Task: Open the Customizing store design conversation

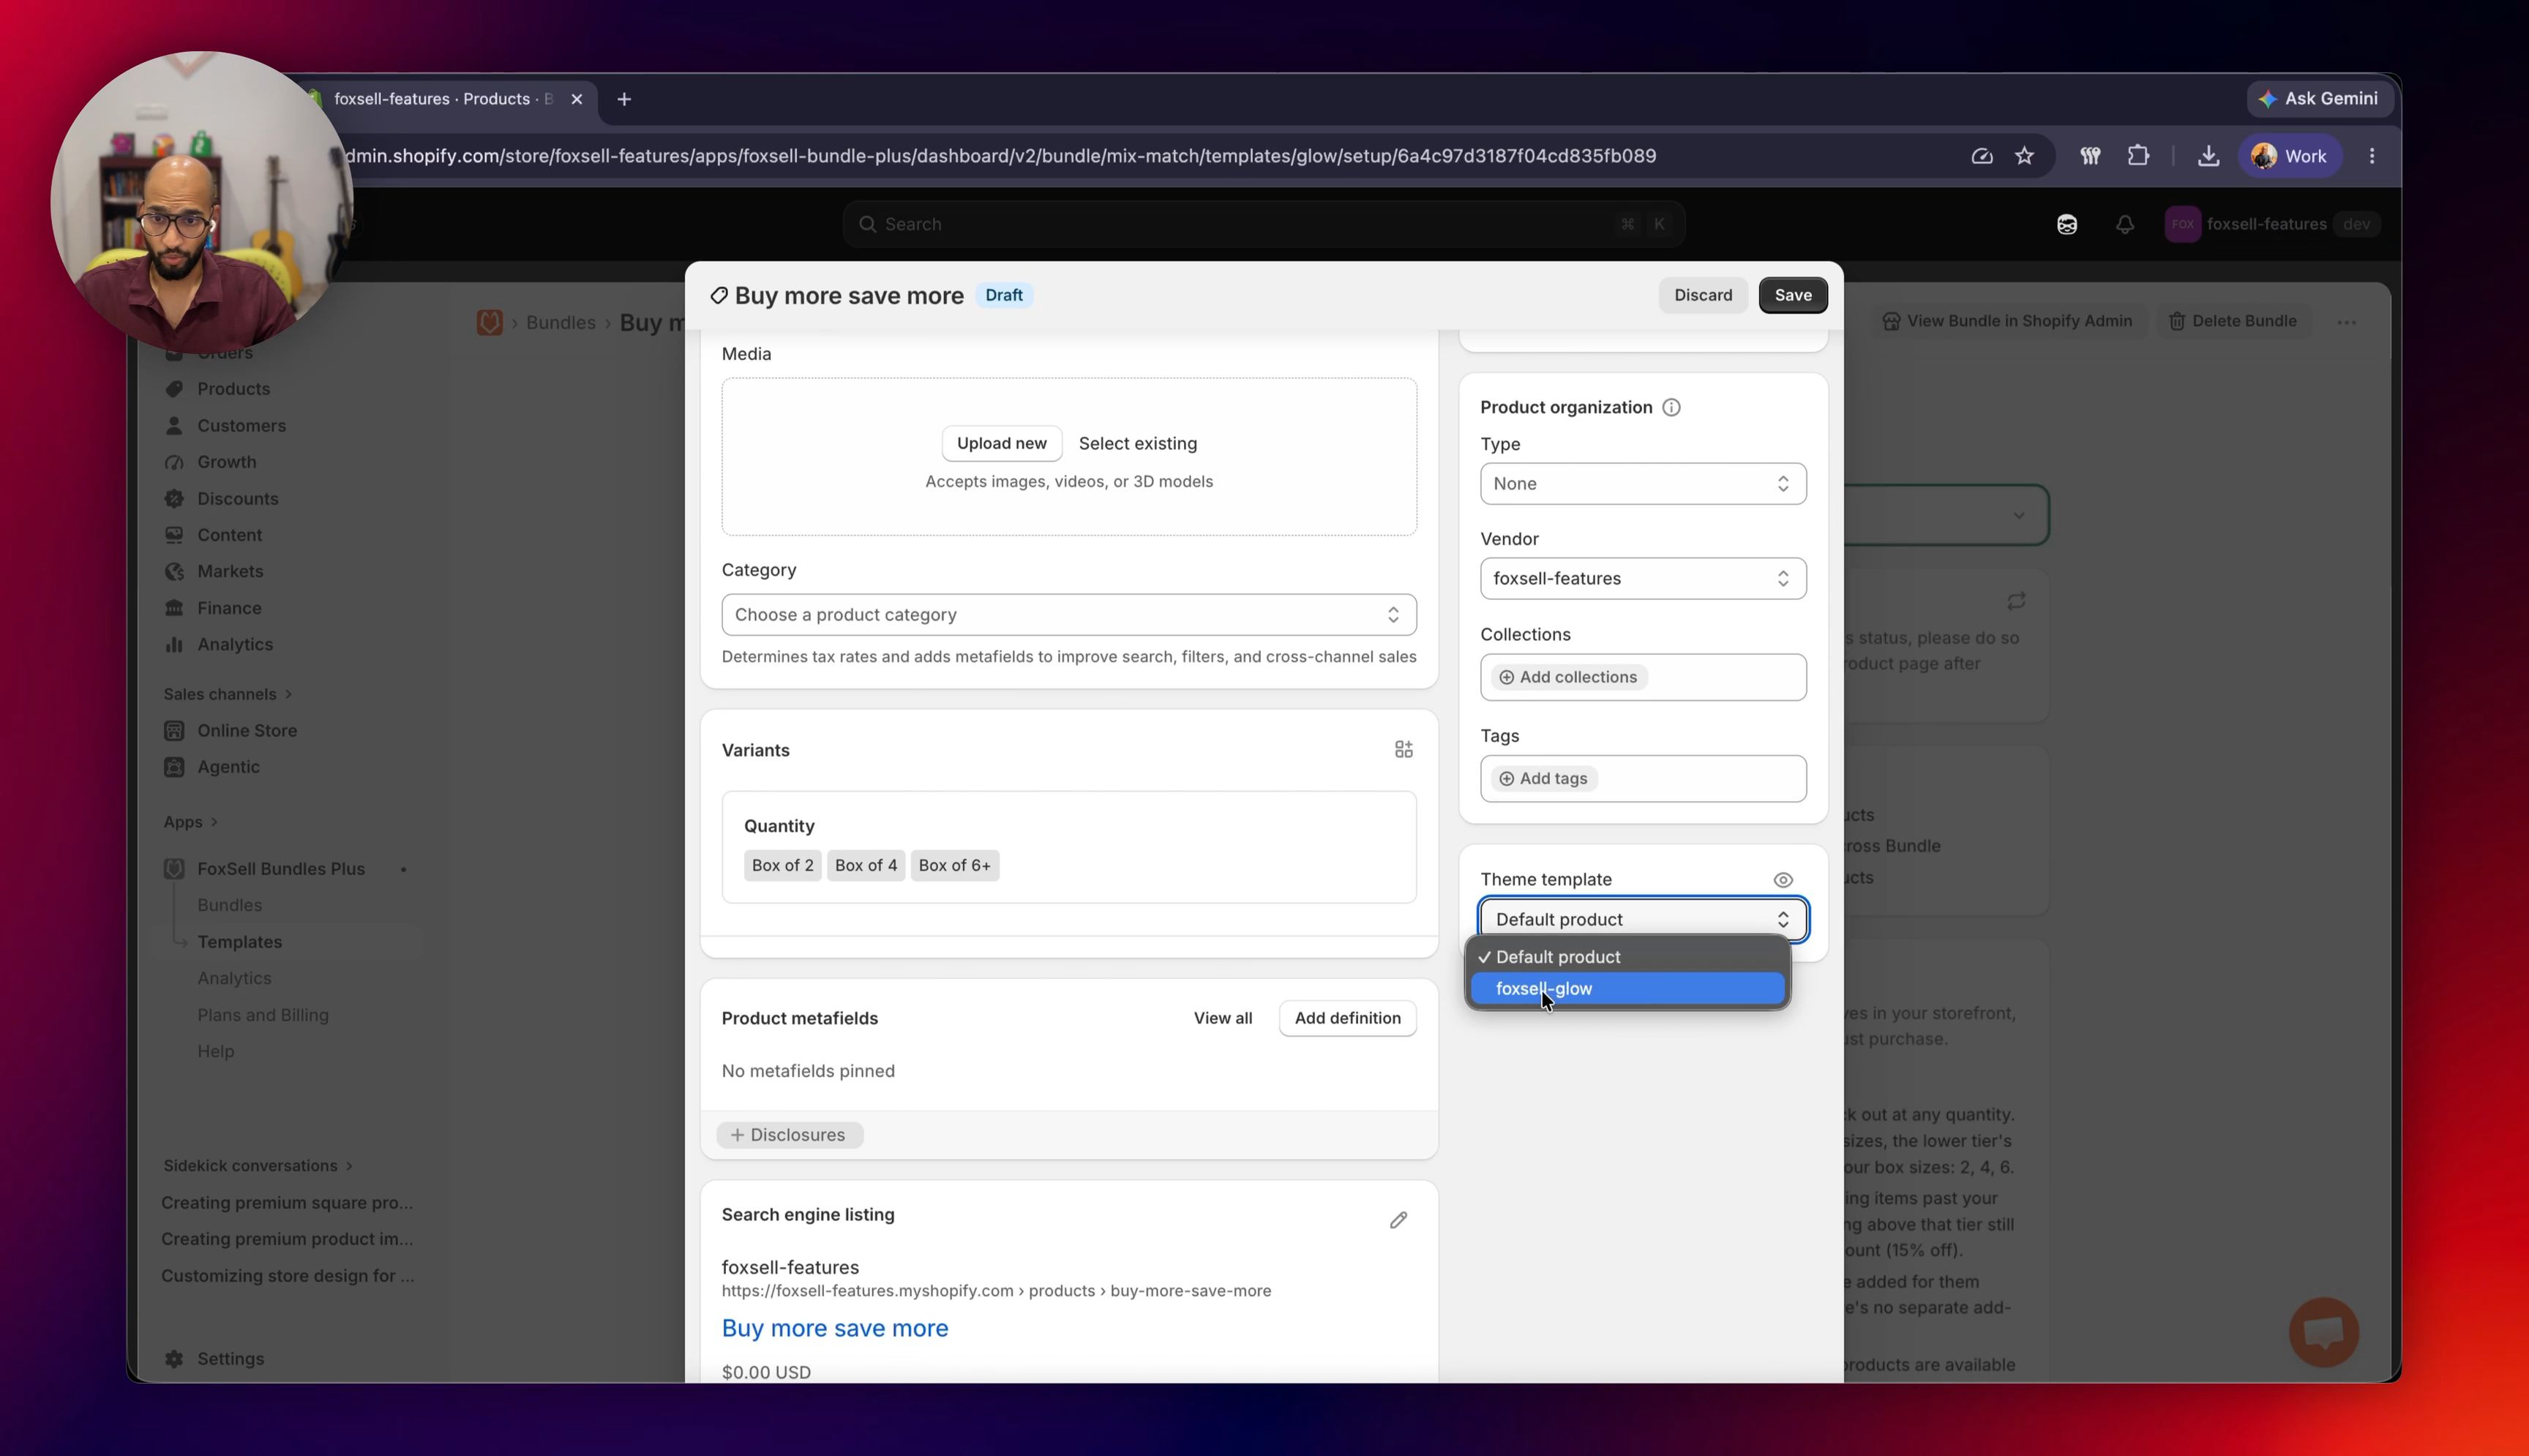Action: coord(287,1276)
